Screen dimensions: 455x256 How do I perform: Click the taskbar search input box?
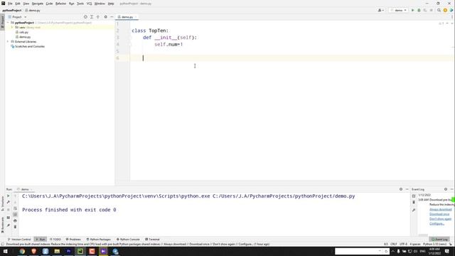pyautogui.click(x=362, y=251)
